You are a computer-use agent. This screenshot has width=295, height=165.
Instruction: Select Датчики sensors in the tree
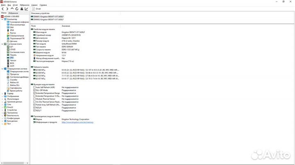click(x=14, y=41)
